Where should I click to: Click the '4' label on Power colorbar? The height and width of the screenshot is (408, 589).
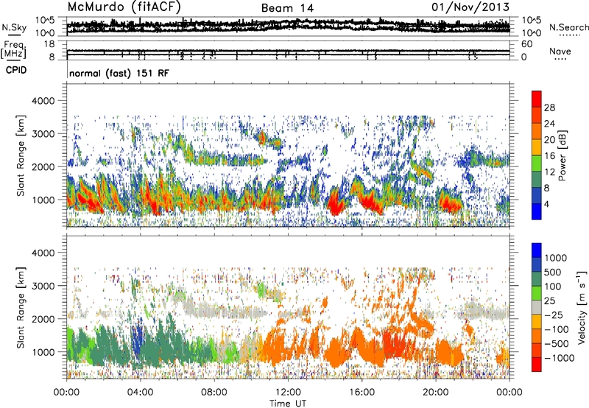pyautogui.click(x=546, y=204)
